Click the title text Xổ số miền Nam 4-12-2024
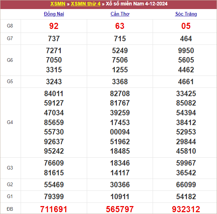Screen dimensions: 217x214 137,4
